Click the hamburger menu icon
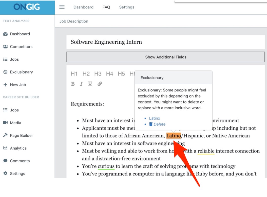This screenshot has width=267, height=197. click(62, 7)
